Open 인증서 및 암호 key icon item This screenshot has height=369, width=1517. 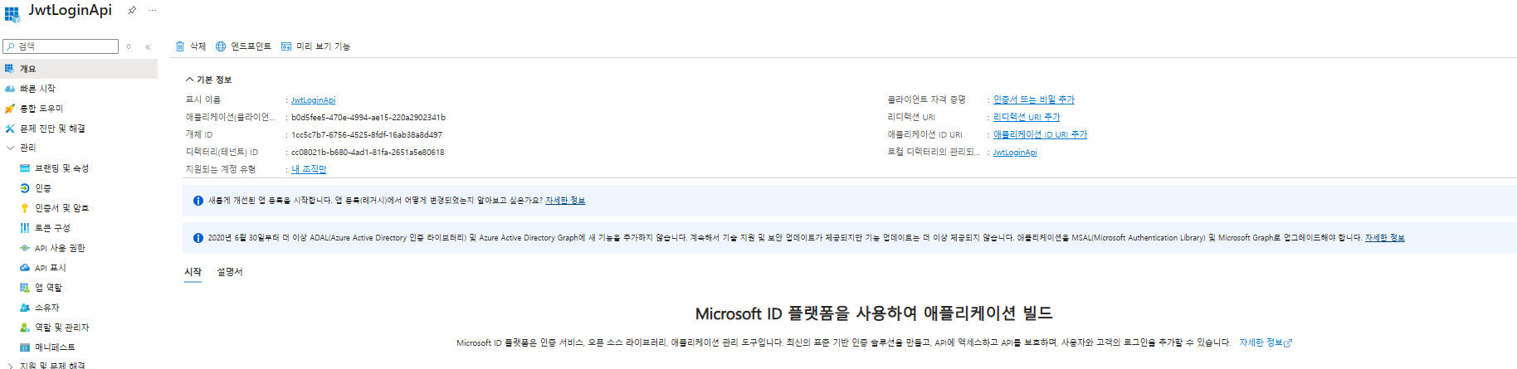25,208
